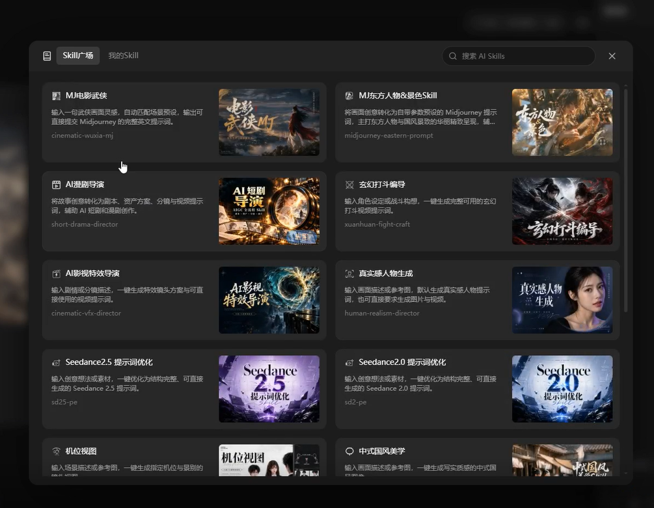Click the 机位视图 skill icon
The image size is (654, 508).
56,451
